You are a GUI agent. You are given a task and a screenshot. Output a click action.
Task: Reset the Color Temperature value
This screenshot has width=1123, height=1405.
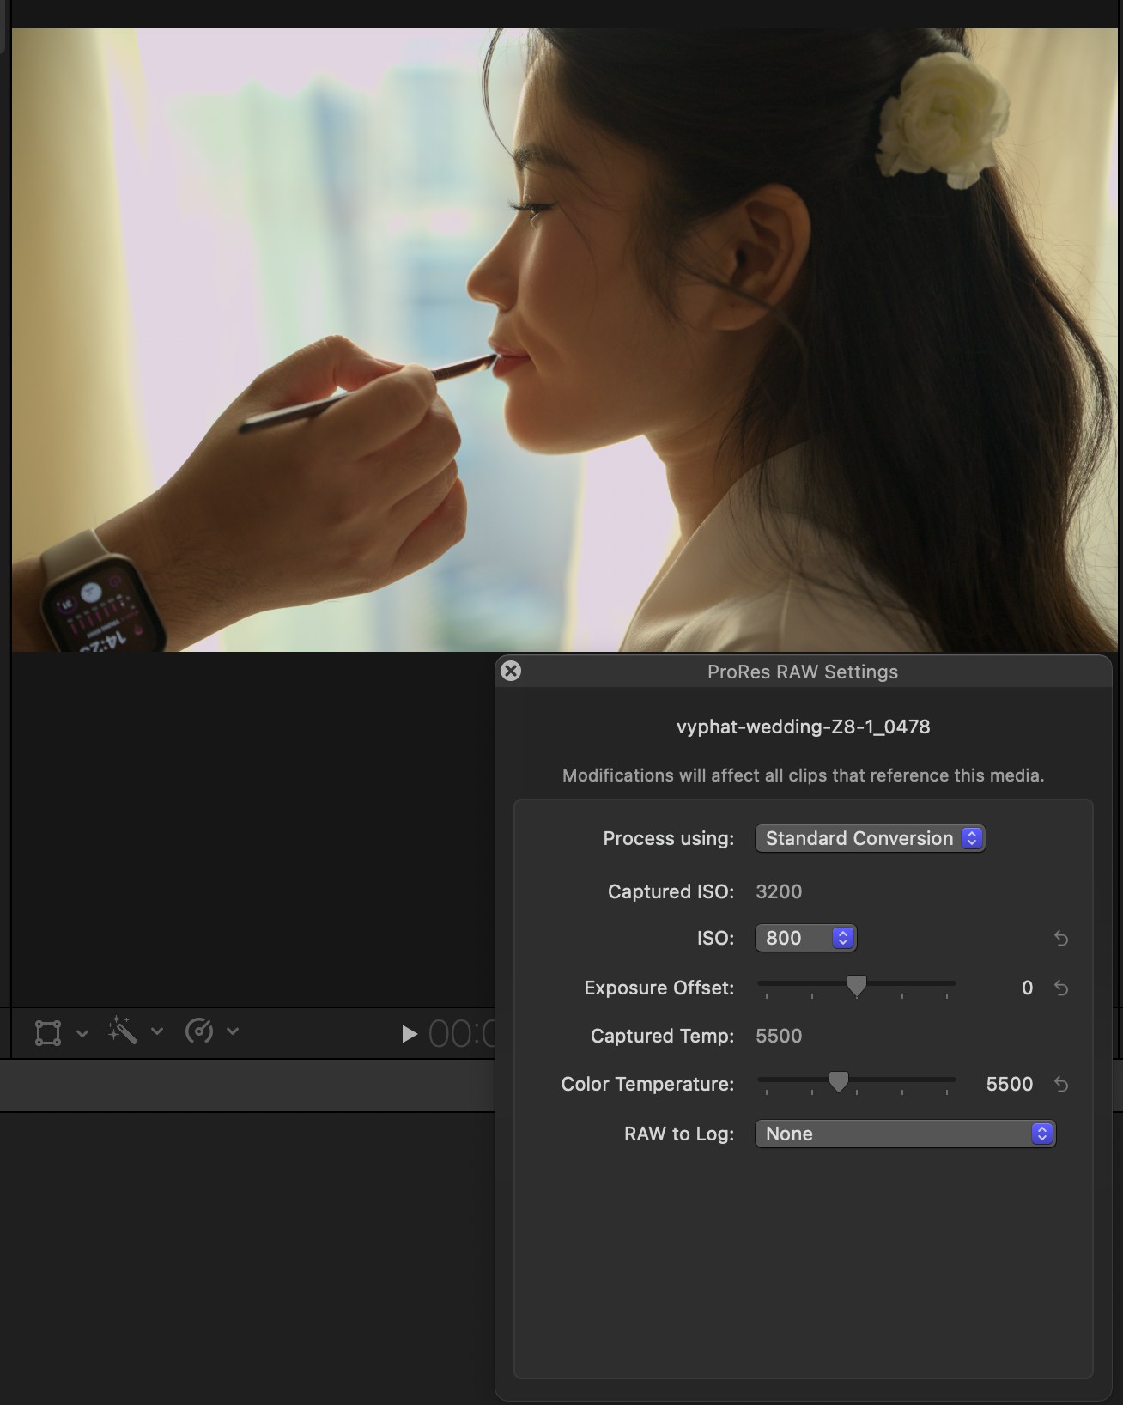point(1061,1084)
